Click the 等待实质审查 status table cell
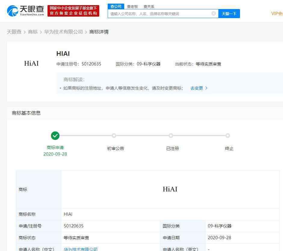283x251 pixels. click(111, 238)
